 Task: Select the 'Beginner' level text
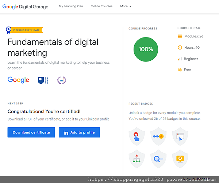pyautogui.click(x=191, y=59)
